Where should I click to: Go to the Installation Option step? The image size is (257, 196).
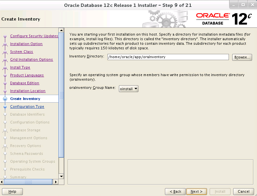pyautogui.click(x=26, y=44)
